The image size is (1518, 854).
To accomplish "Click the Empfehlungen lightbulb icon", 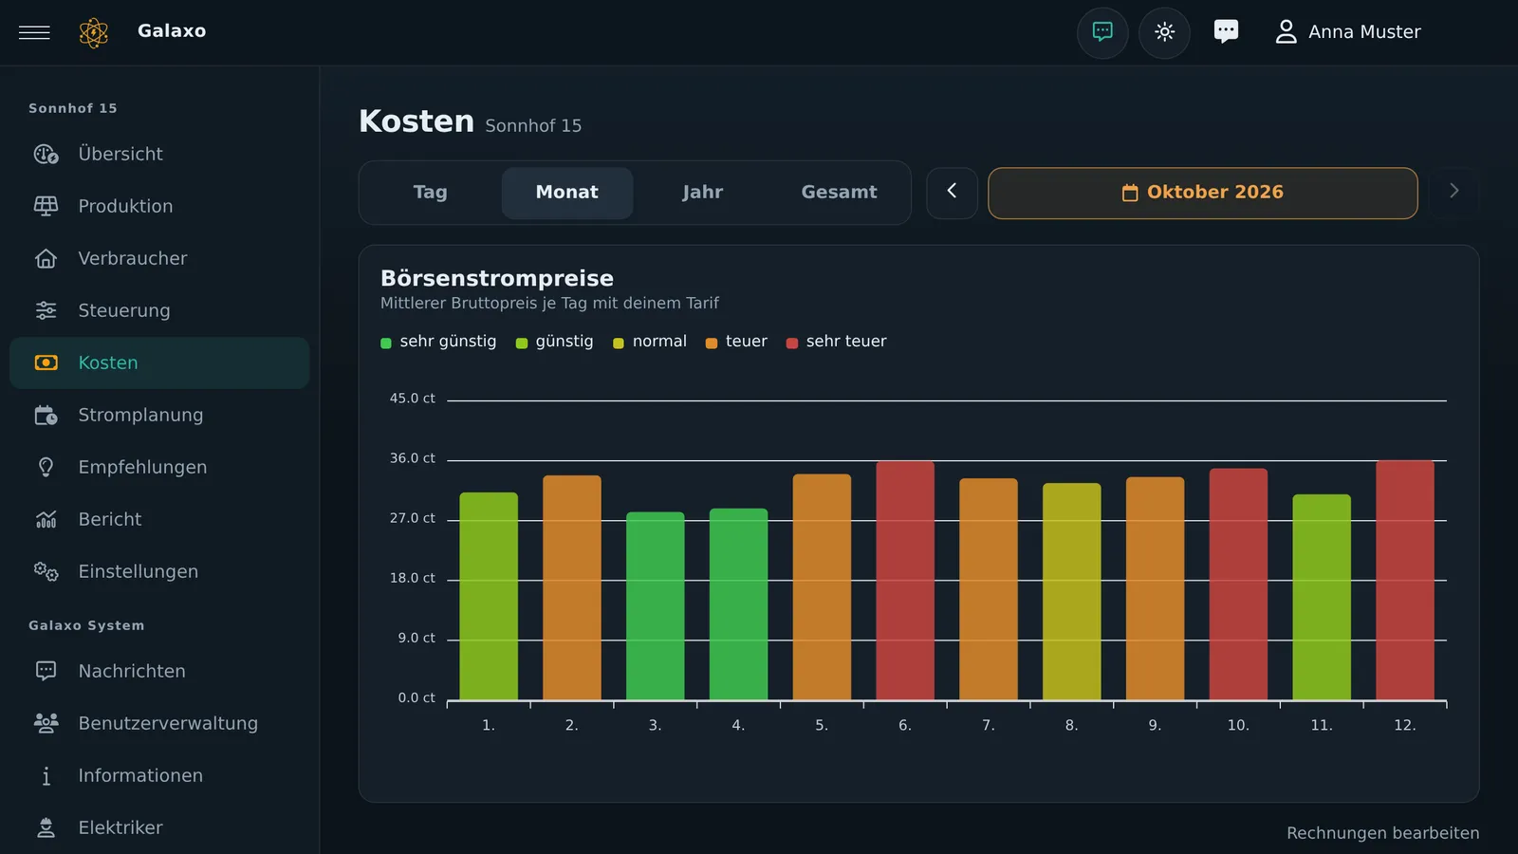I will [x=46, y=467].
